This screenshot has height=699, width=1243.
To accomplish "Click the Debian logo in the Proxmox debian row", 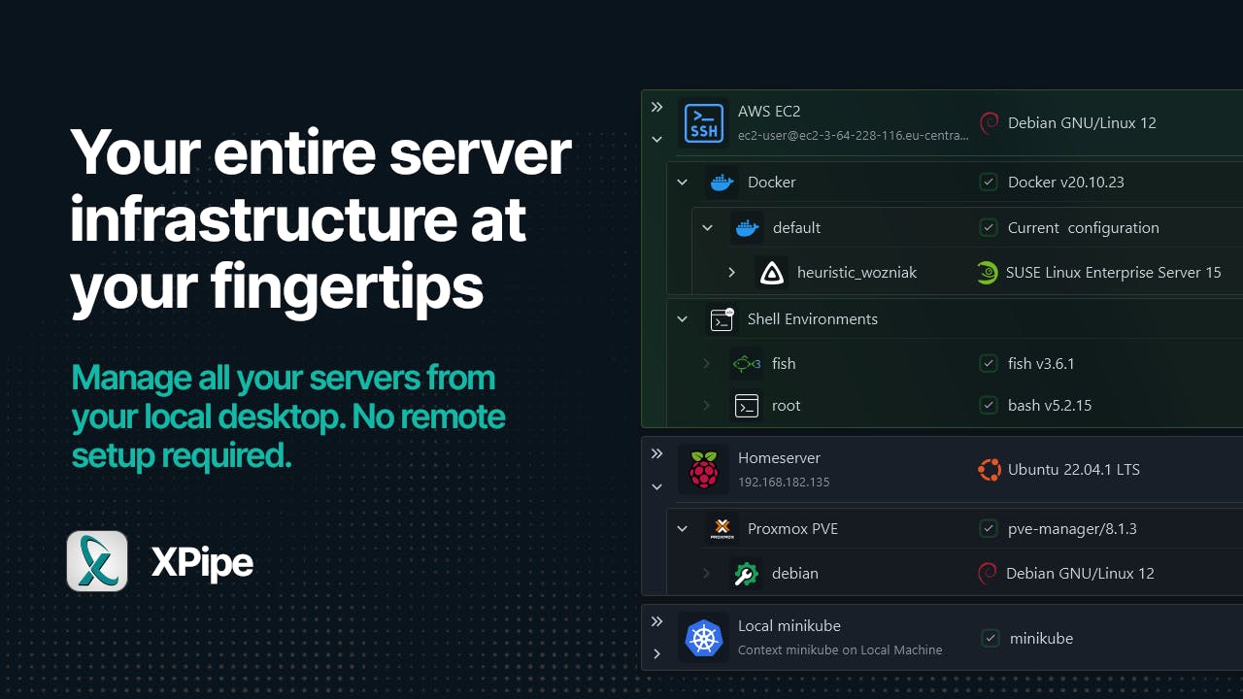I will tap(988, 574).
